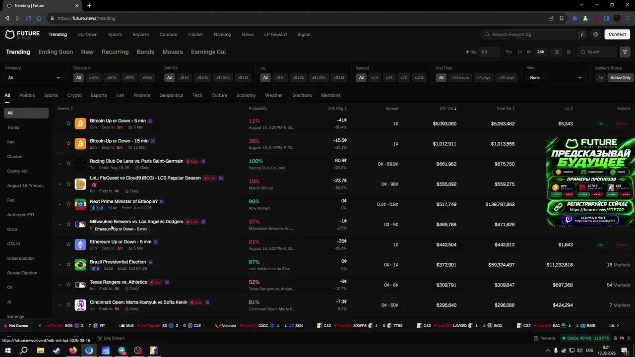Screen dimensions: 635x357
Task: Star the Racing Club De Lens match
Action: pyautogui.click(x=68, y=164)
